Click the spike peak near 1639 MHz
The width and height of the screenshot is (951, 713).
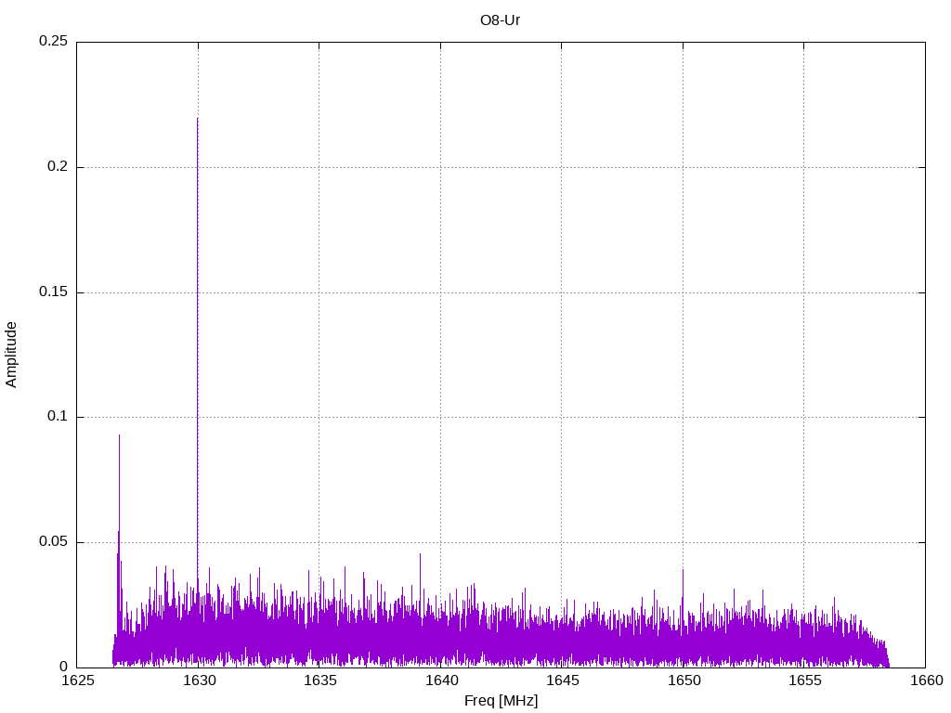pyautogui.click(x=420, y=555)
